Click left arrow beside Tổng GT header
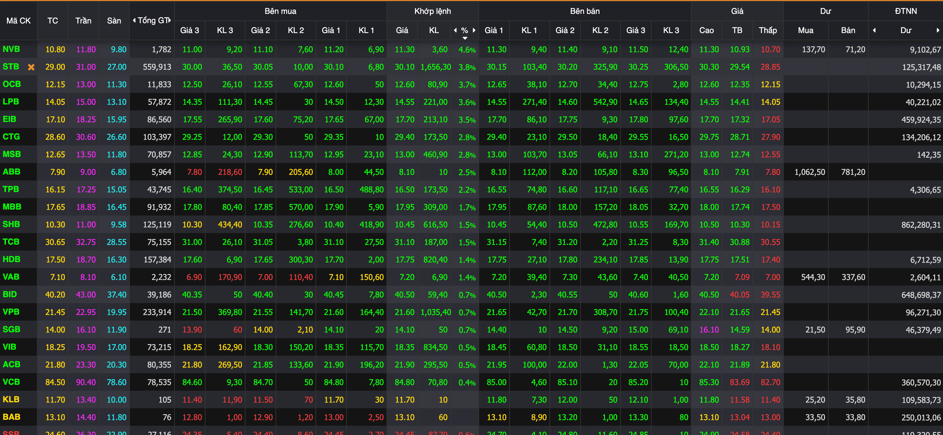 tap(134, 20)
